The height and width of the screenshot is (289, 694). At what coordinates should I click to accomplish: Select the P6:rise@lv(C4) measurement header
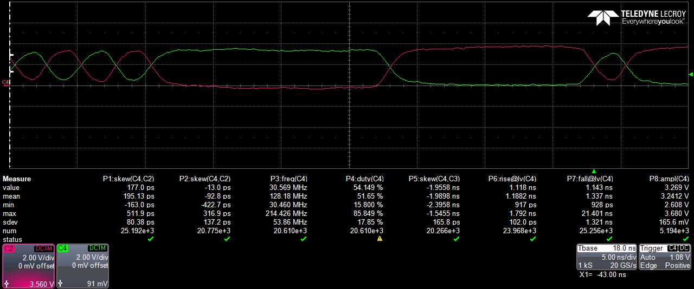pyautogui.click(x=512, y=179)
